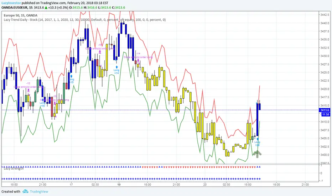Click the 3410.0 price axis label

325,122
